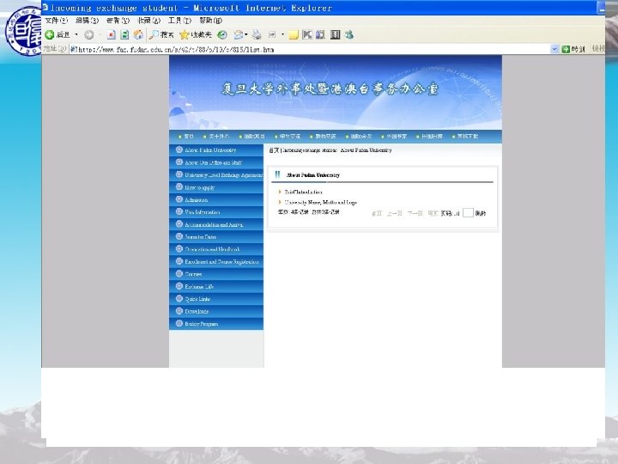Click the Refresh page icon

coord(124,35)
